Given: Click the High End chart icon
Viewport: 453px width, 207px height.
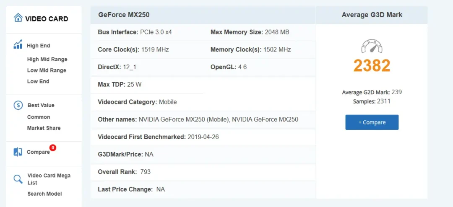Looking at the screenshot, I should [x=18, y=44].
